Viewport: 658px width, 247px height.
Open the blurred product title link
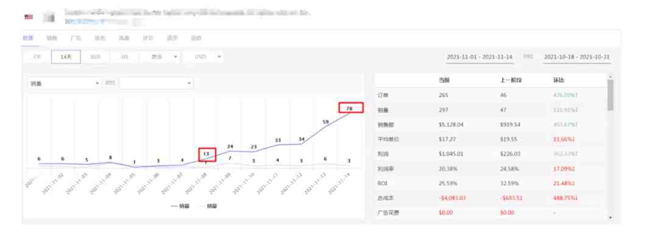coord(187,13)
